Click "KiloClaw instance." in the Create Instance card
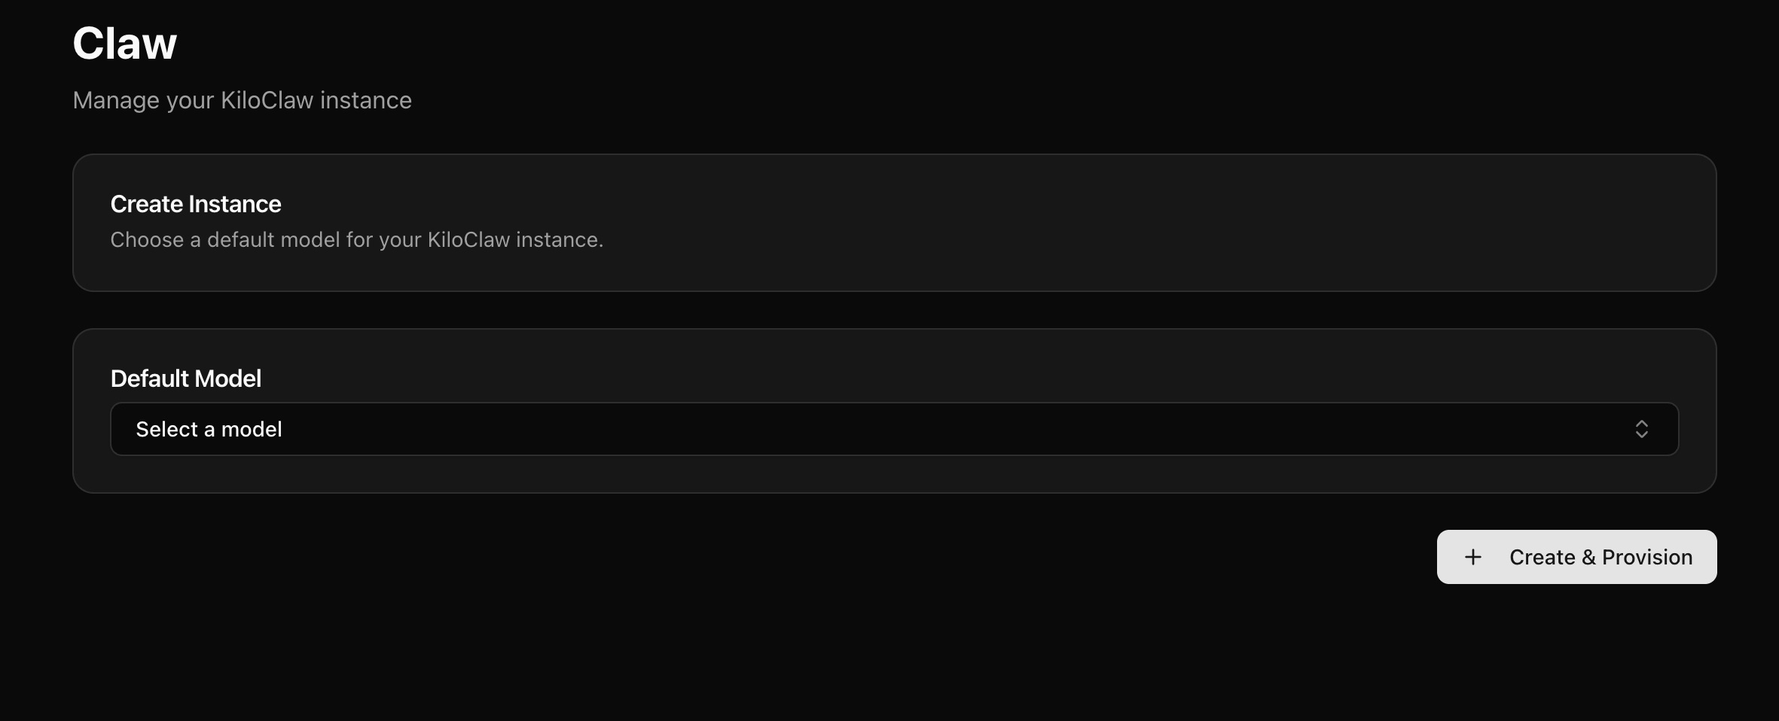The height and width of the screenshot is (721, 1779). pos(515,239)
